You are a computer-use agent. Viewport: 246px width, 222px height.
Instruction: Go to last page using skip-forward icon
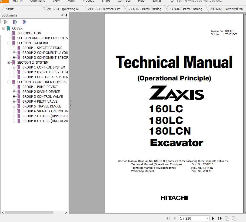[x=220, y=218]
